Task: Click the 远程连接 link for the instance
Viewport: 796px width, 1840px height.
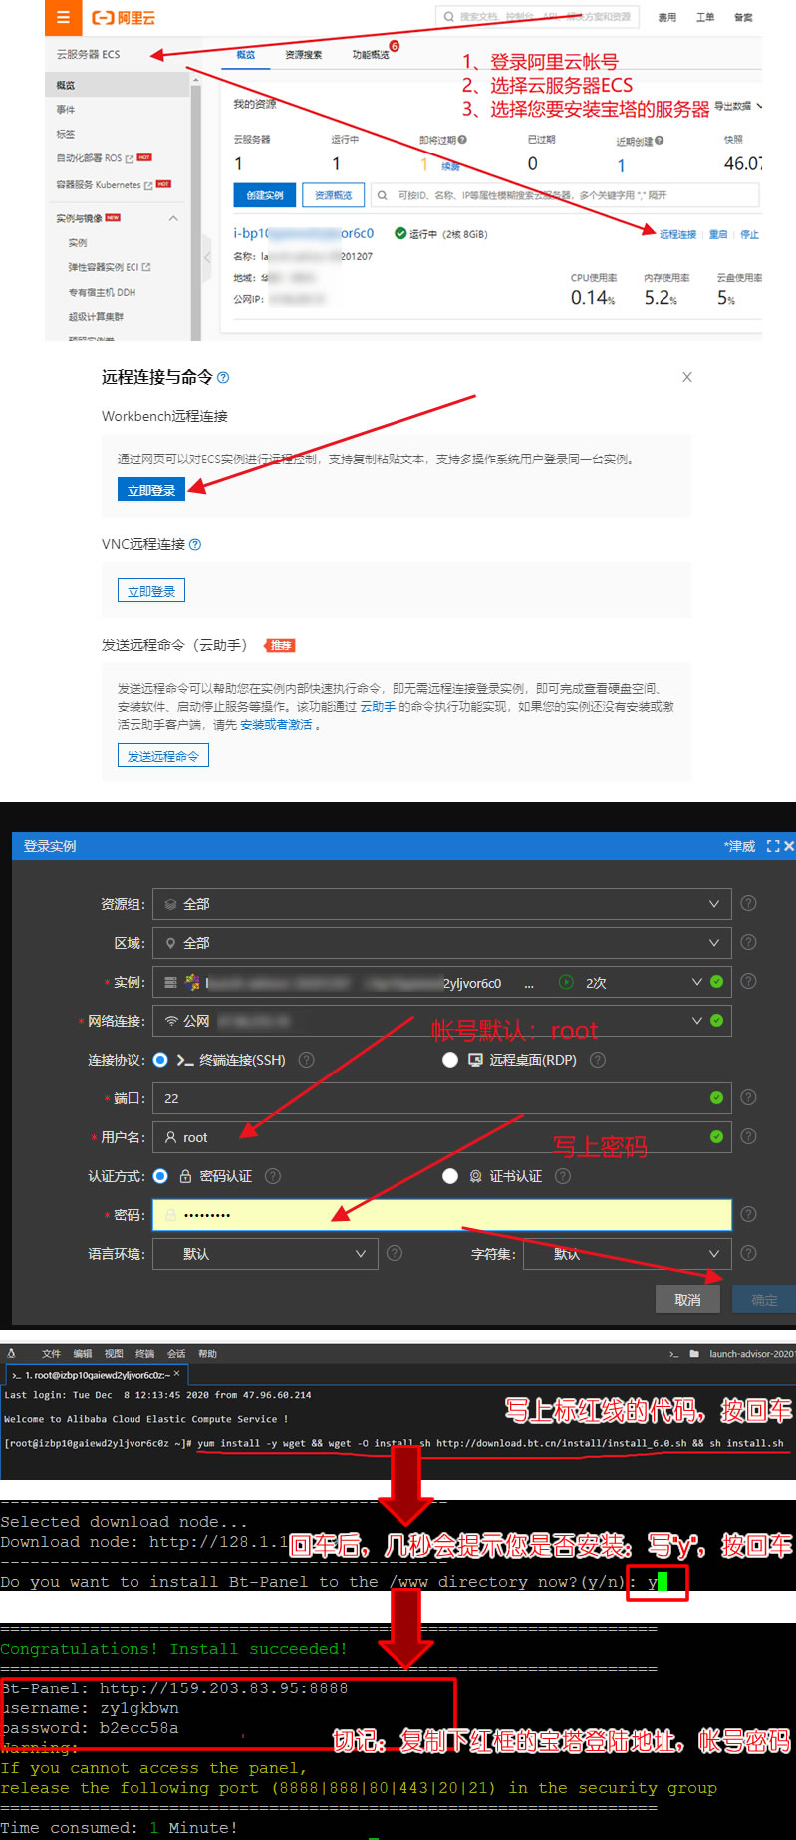Action: pyautogui.click(x=677, y=235)
